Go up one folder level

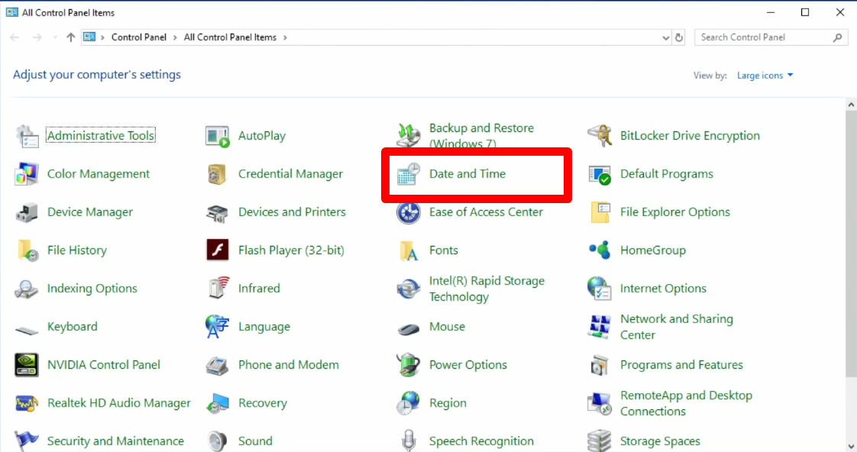(70, 37)
